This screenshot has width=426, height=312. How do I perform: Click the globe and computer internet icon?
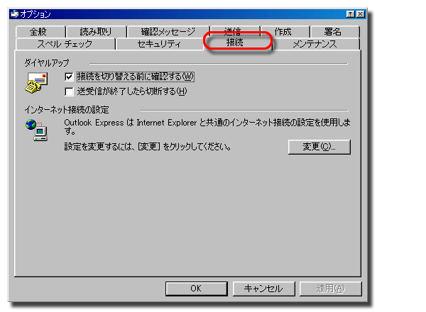pyautogui.click(x=37, y=130)
